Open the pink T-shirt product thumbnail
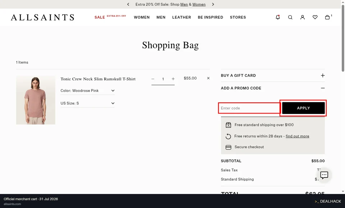The height and width of the screenshot is (208, 345). [x=36, y=100]
